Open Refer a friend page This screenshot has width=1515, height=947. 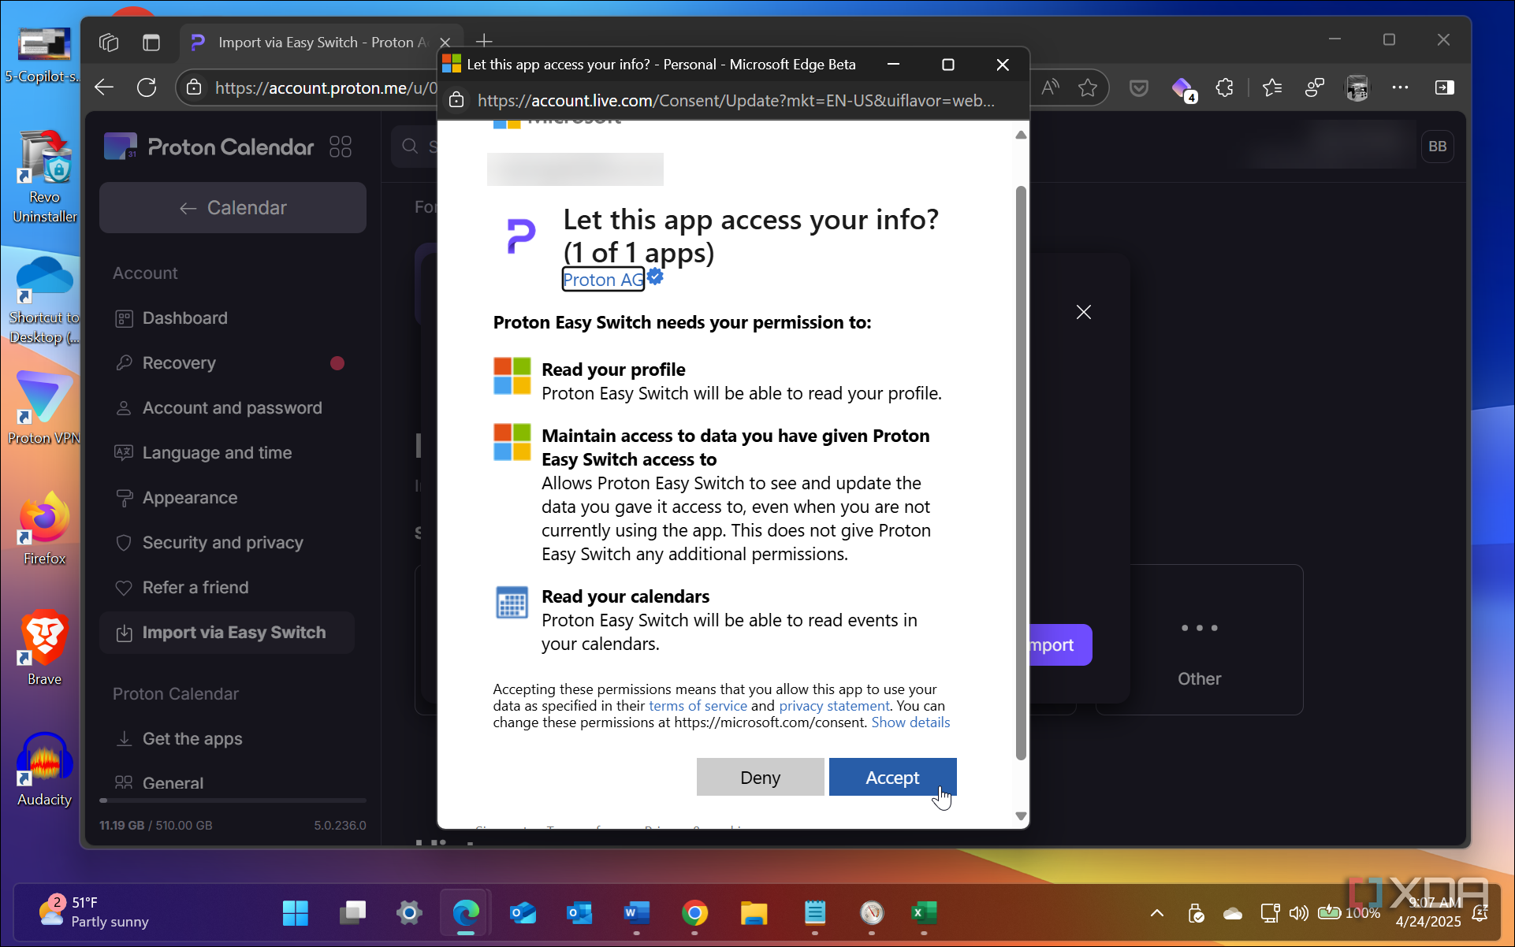195,588
